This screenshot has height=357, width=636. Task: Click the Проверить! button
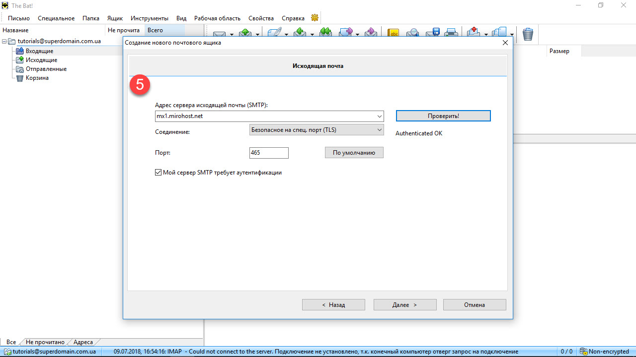pyautogui.click(x=443, y=116)
